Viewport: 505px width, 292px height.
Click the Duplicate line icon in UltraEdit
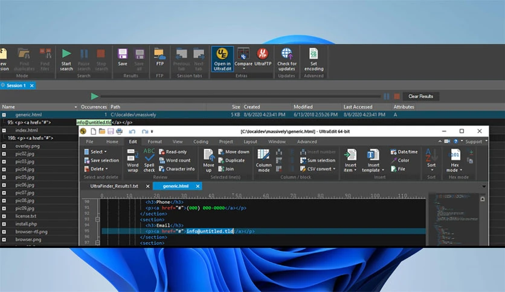pos(231,160)
